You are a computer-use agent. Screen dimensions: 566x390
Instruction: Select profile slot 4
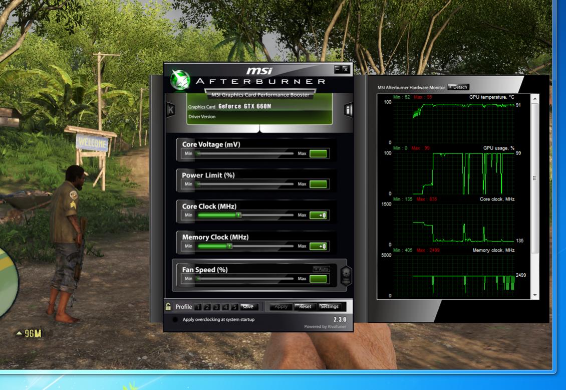tap(225, 307)
